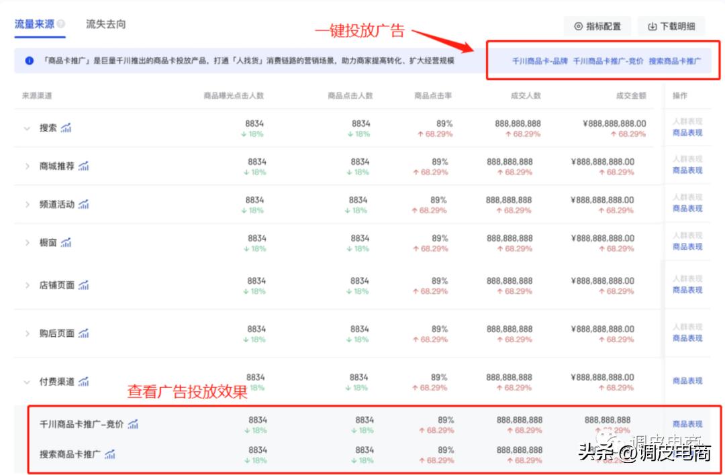Expand the 橱窗 row
Viewport: 725px width, 475px height.
pos(27,243)
